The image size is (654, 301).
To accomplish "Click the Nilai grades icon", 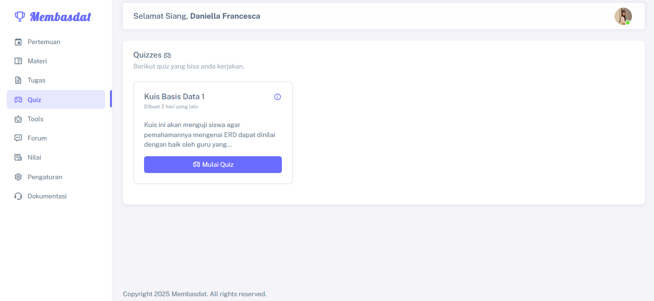I will (x=18, y=157).
